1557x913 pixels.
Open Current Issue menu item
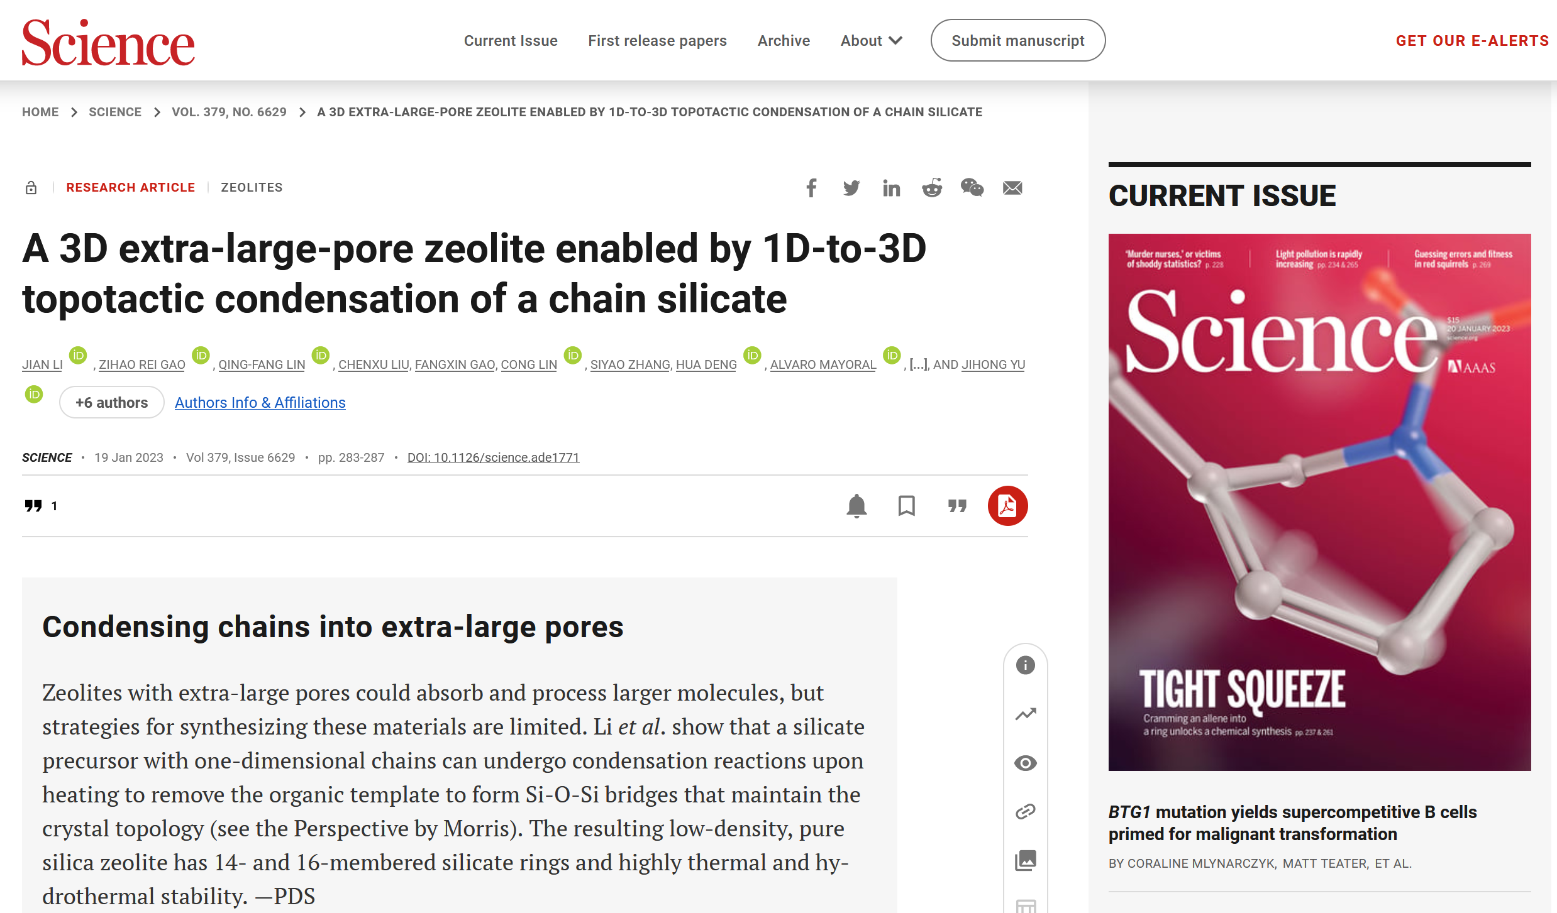[x=511, y=41]
